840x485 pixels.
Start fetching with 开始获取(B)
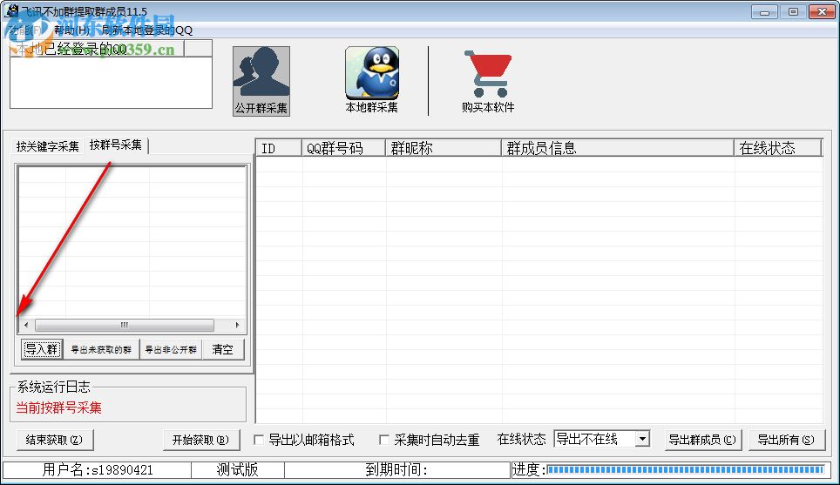click(201, 440)
